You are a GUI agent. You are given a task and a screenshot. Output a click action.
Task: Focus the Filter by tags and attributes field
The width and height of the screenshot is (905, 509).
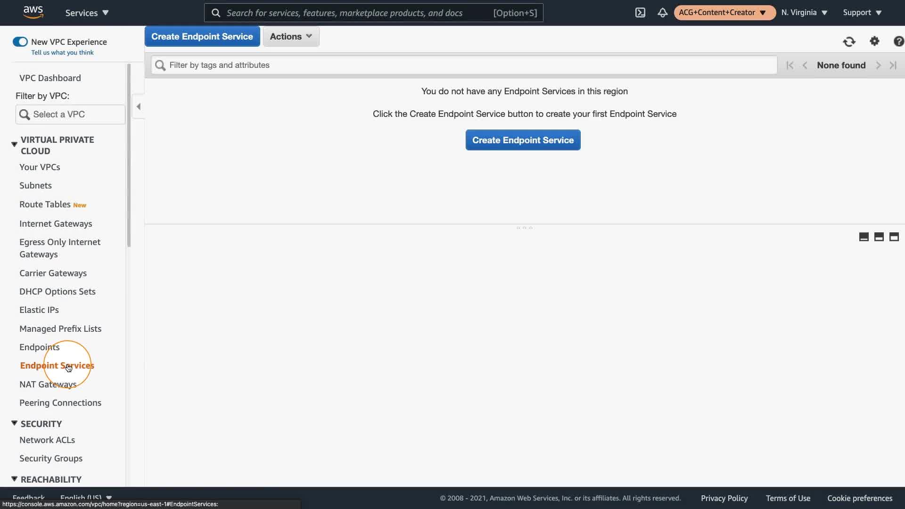click(x=464, y=65)
